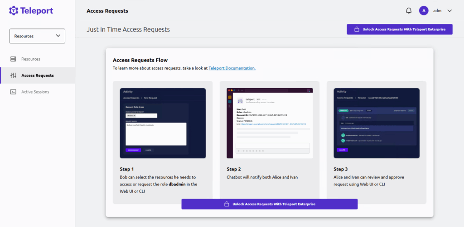Click the purple user avatar "A"
The height and width of the screenshot is (227, 464).
pos(424,10)
